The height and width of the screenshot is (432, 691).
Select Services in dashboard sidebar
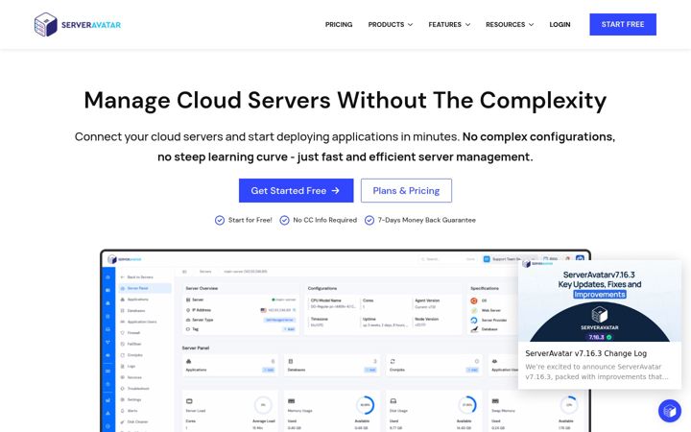[131, 377]
